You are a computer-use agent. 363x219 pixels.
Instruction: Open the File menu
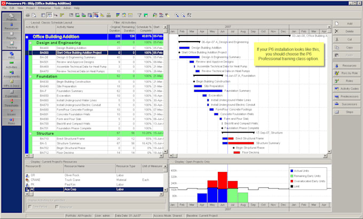tap(4, 8)
